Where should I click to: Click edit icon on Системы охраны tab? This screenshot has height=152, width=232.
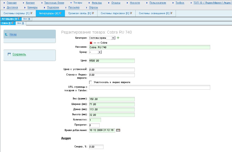pyautogui.click(x=31, y=13)
